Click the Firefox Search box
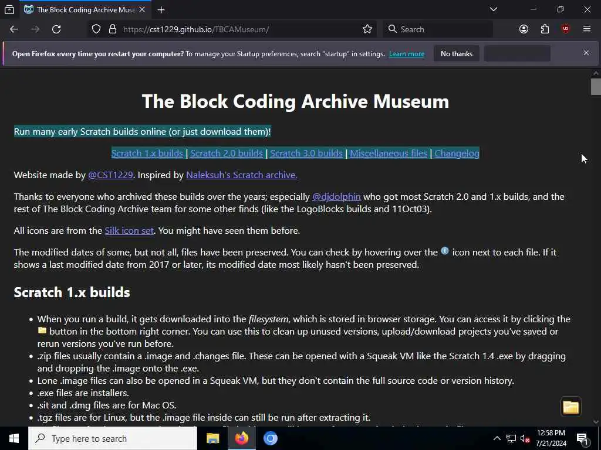The height and width of the screenshot is (450, 601). [x=438, y=29]
